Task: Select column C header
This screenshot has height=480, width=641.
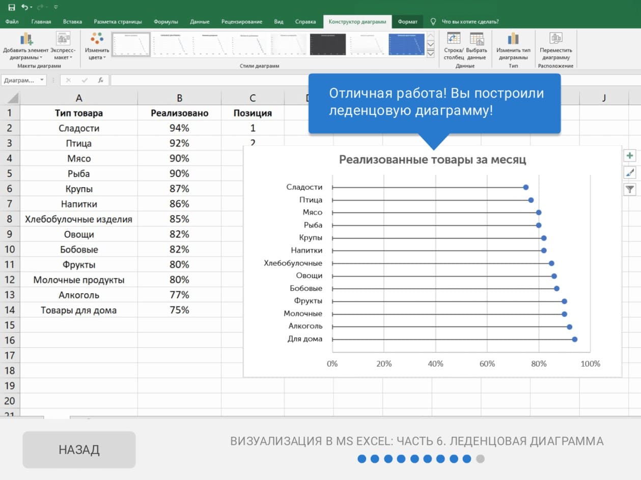Action: [x=253, y=98]
